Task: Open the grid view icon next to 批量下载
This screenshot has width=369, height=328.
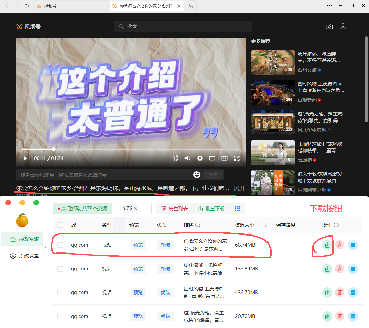Action: [x=237, y=209]
